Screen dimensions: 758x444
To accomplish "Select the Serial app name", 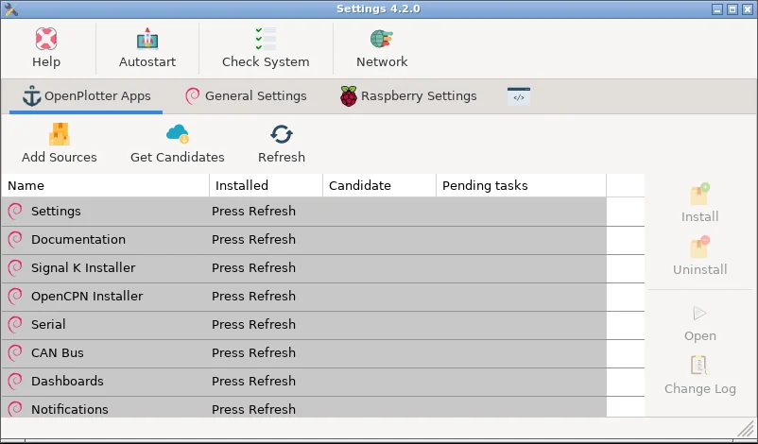I will click(x=48, y=324).
